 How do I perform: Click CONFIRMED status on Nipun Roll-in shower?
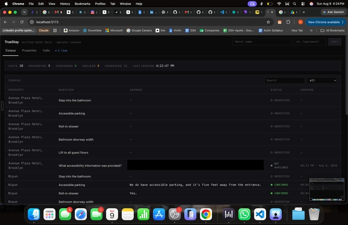coord(279,193)
